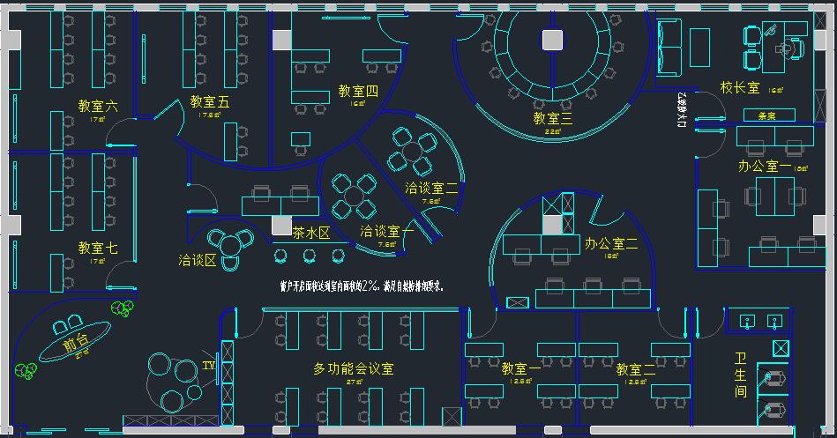Click the 教室六 room label
837x438 pixels.
pos(97,106)
